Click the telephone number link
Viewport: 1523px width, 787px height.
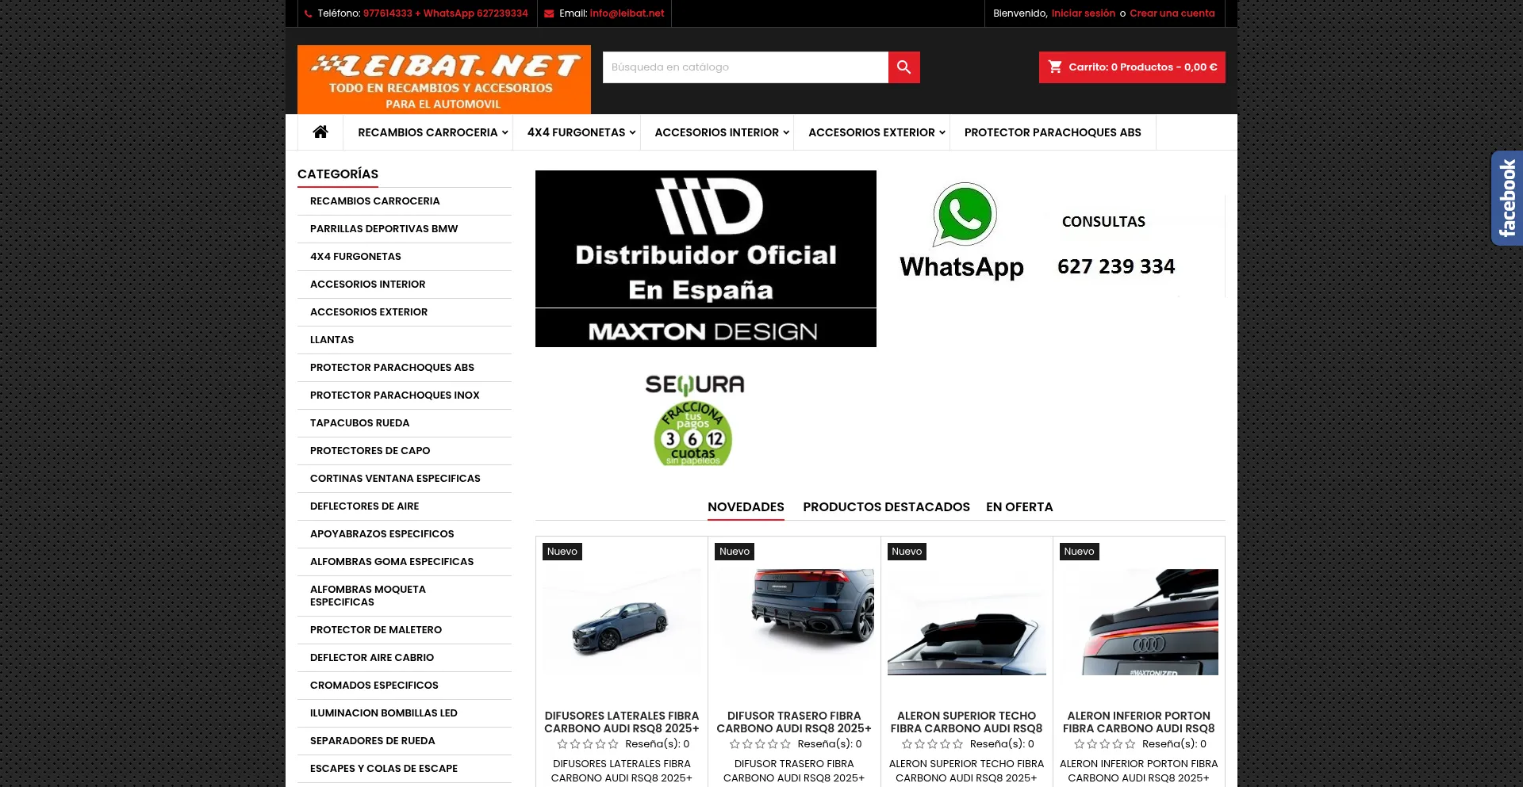445,13
